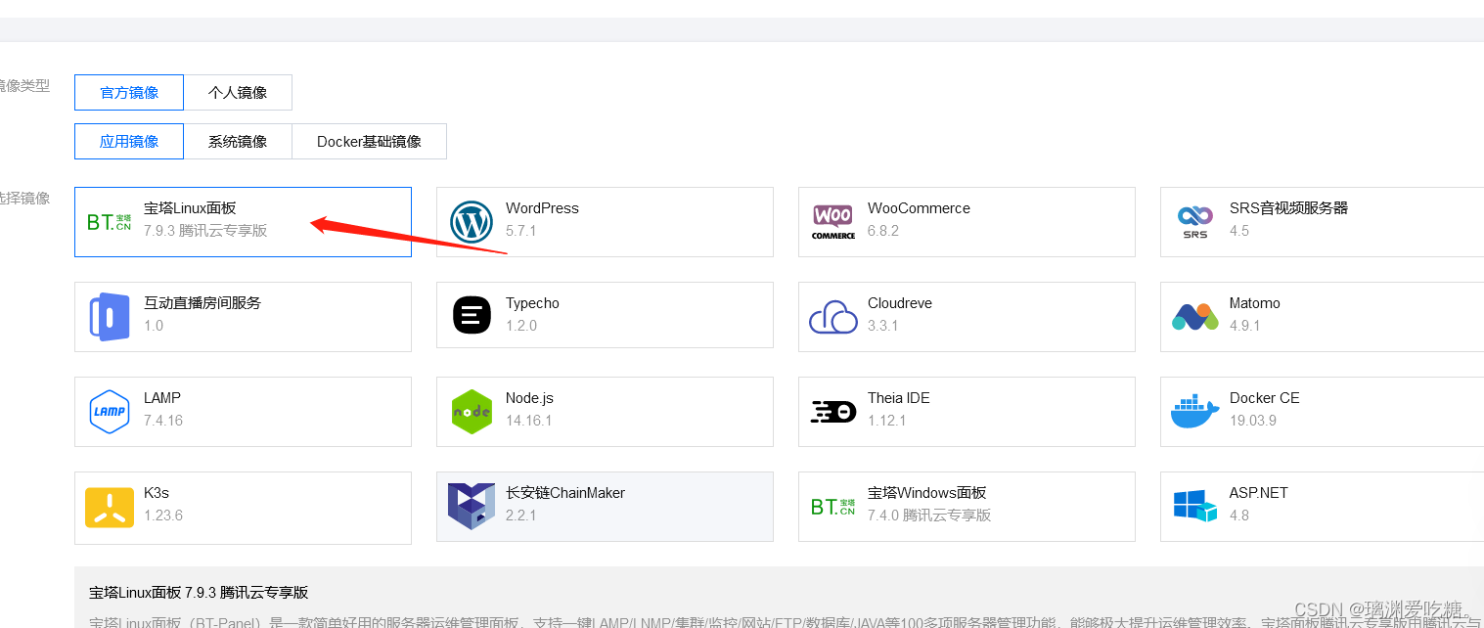The image size is (1484, 628).
Task: Click the WordPress logo icon
Action: tap(472, 222)
